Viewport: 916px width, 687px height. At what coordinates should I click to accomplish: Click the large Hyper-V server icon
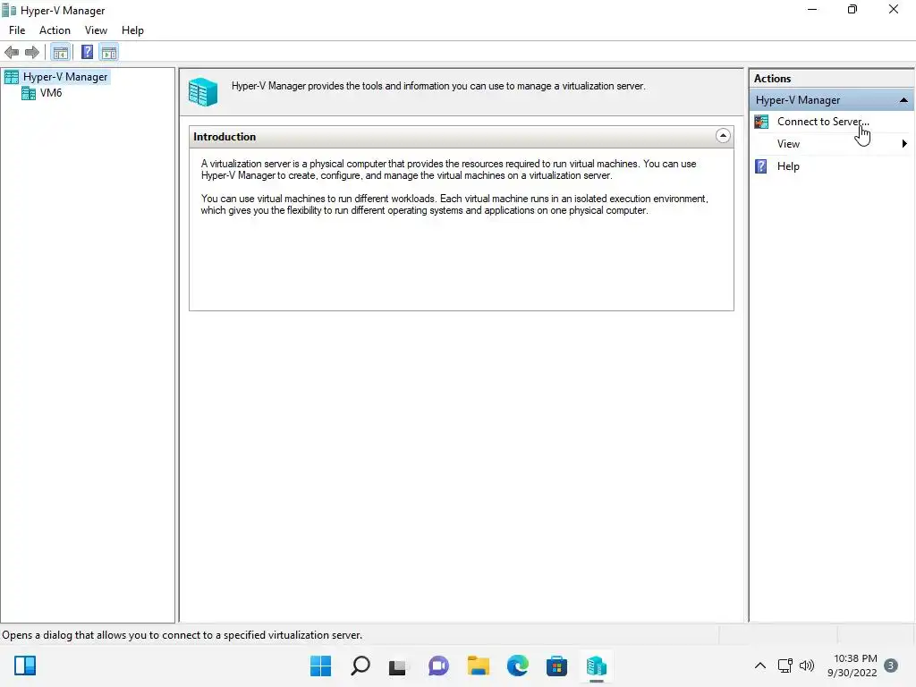pyautogui.click(x=203, y=92)
